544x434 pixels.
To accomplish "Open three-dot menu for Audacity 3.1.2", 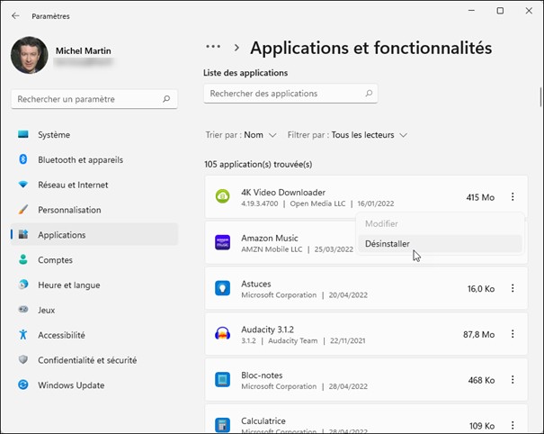I will (x=513, y=334).
